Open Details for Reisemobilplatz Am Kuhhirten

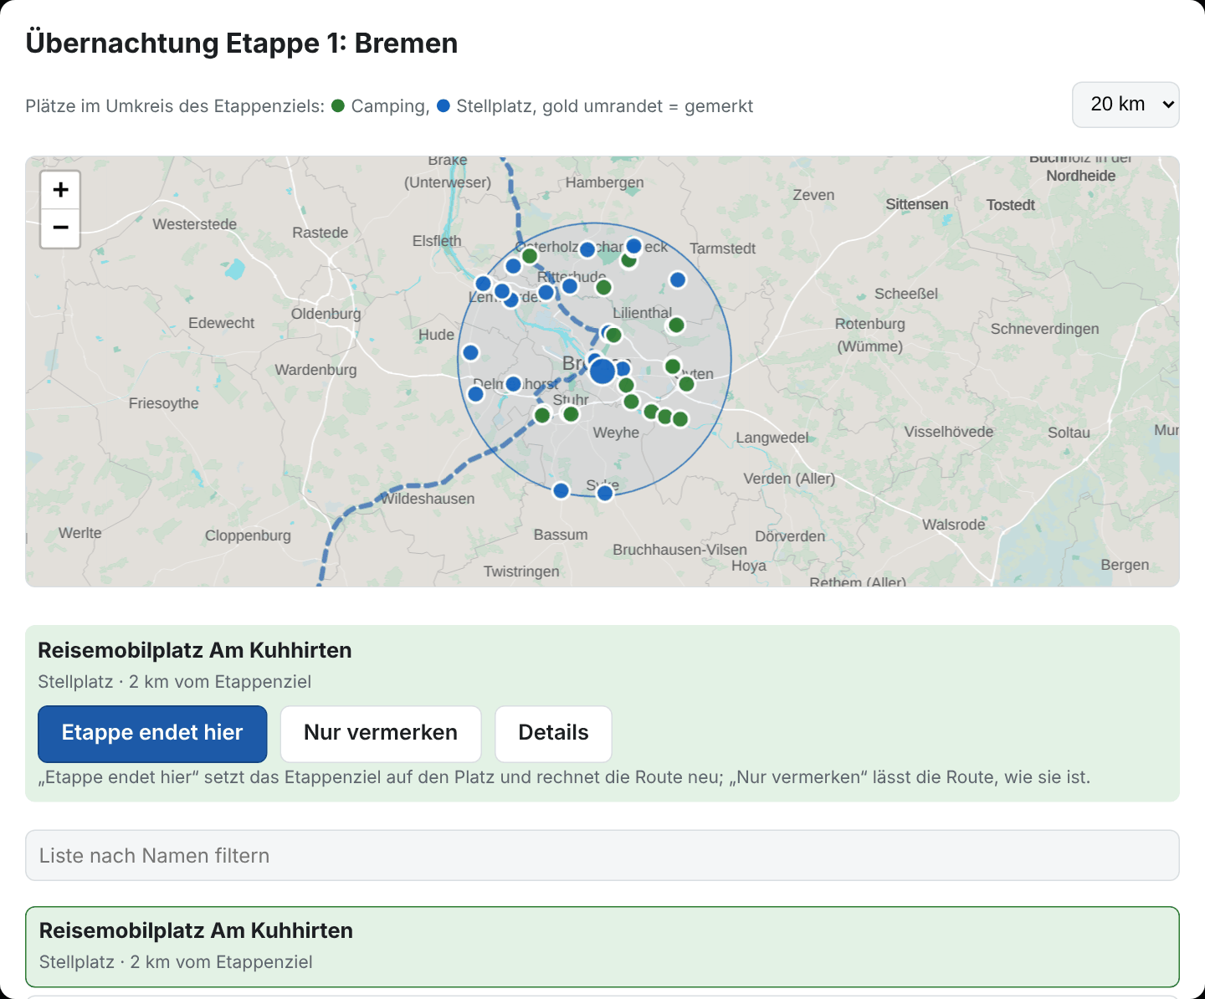[x=553, y=734]
